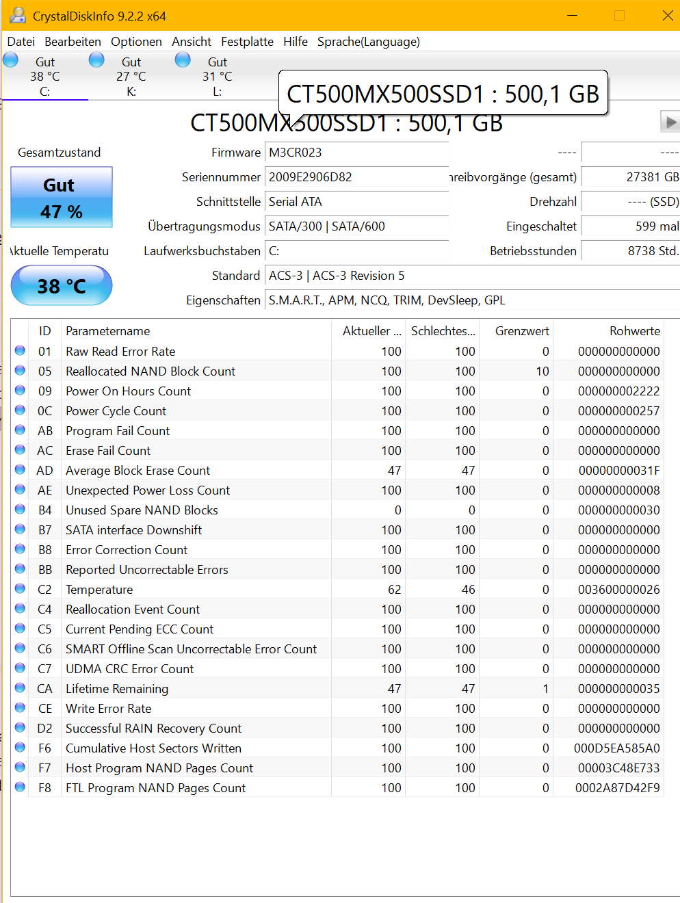Click status dot for SATA interface Downshift
This screenshot has height=903, width=680.
point(20,529)
